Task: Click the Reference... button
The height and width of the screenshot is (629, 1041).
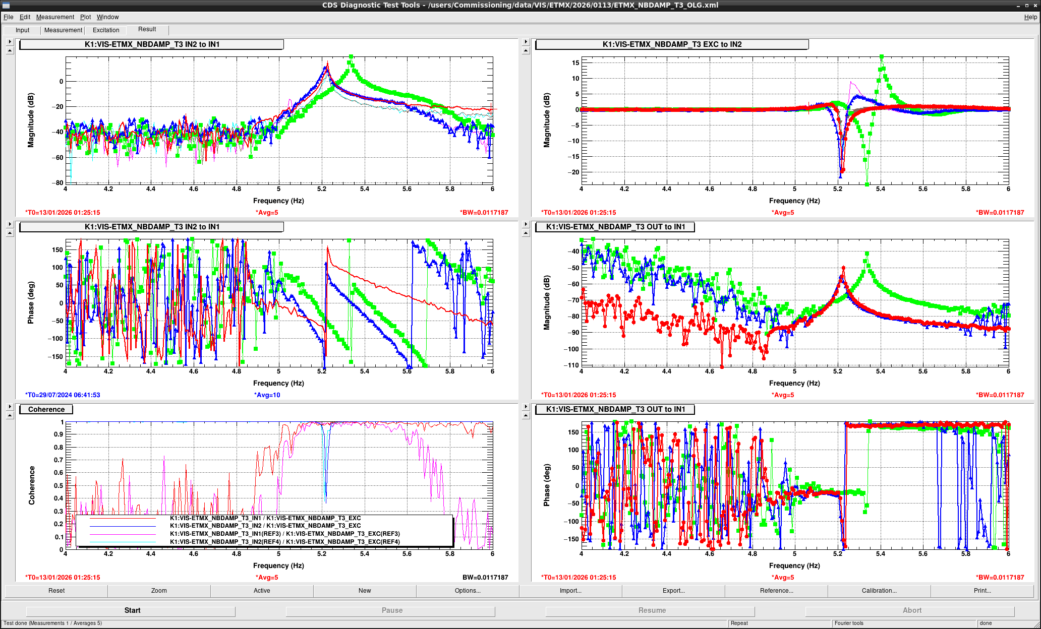Action: pos(776,591)
